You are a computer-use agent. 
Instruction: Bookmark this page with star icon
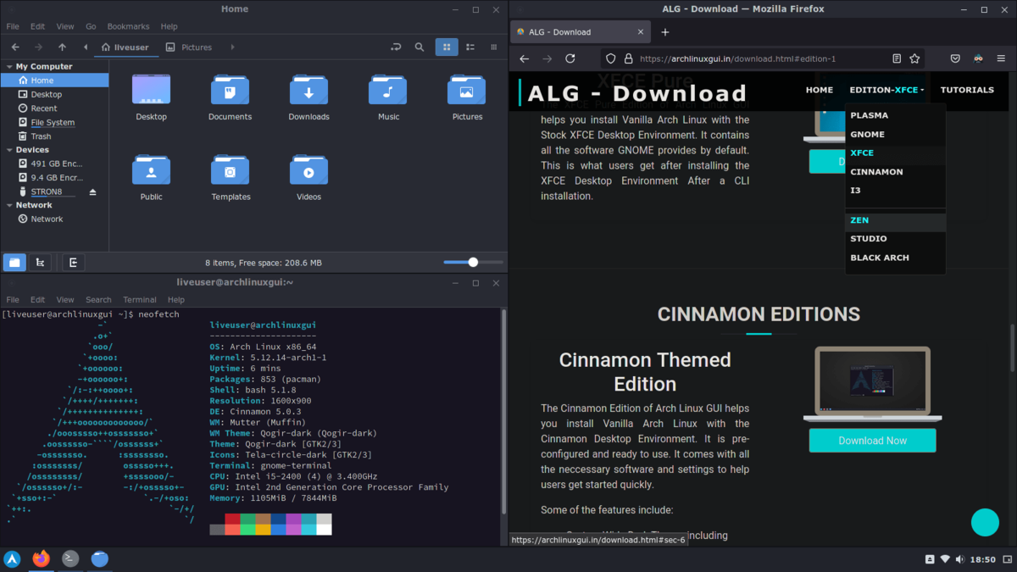(914, 58)
